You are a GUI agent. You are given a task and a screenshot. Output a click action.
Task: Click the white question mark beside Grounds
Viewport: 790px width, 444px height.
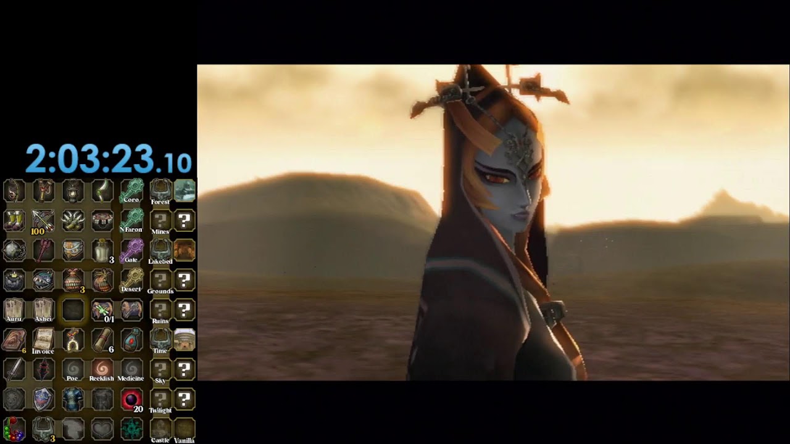tap(184, 280)
